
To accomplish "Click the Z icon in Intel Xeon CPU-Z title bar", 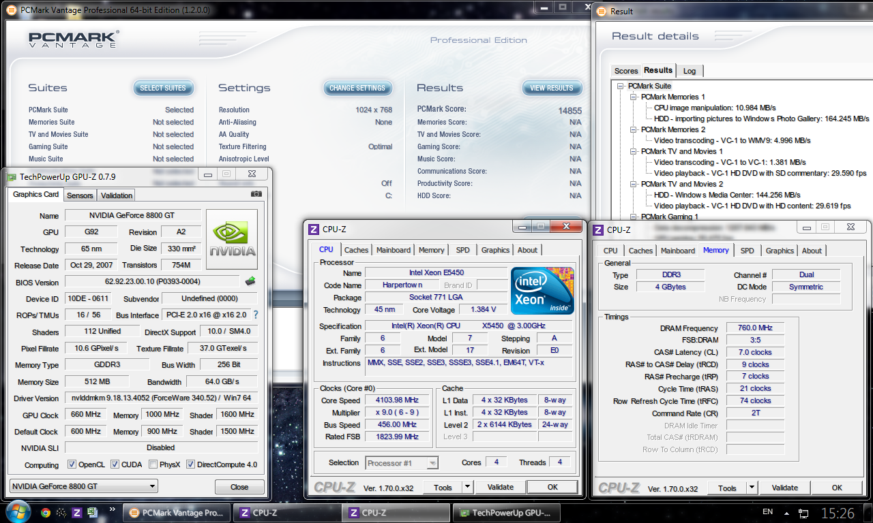I will 314,229.
